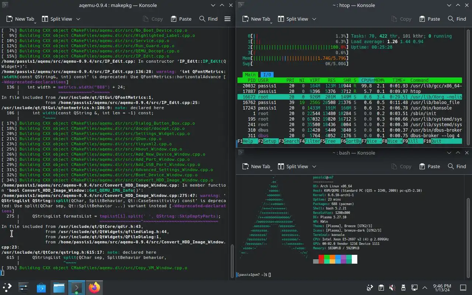Screen dimensions: 472x295
Task: Open the window menu icon of makepkg Konsole
Action: (5, 5)
